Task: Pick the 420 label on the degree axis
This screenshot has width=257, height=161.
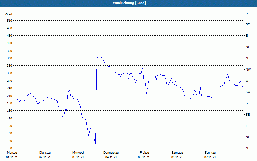Action: click(9, 43)
